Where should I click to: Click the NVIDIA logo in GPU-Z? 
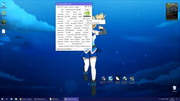pos(87,14)
